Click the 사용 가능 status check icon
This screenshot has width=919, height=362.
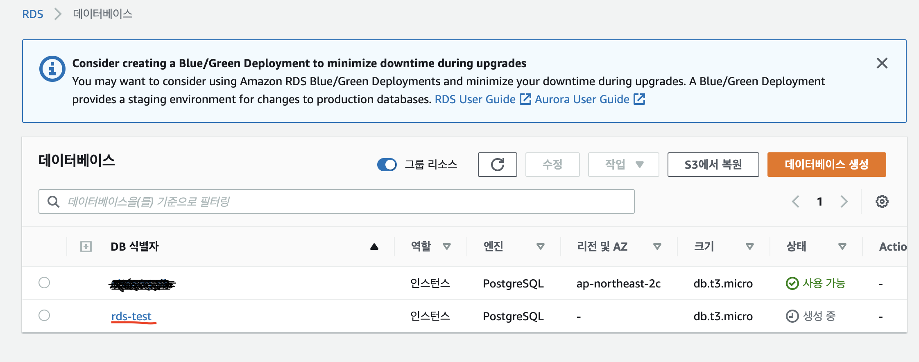click(792, 283)
